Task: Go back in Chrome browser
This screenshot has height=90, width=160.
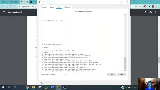Action: (3, 6)
